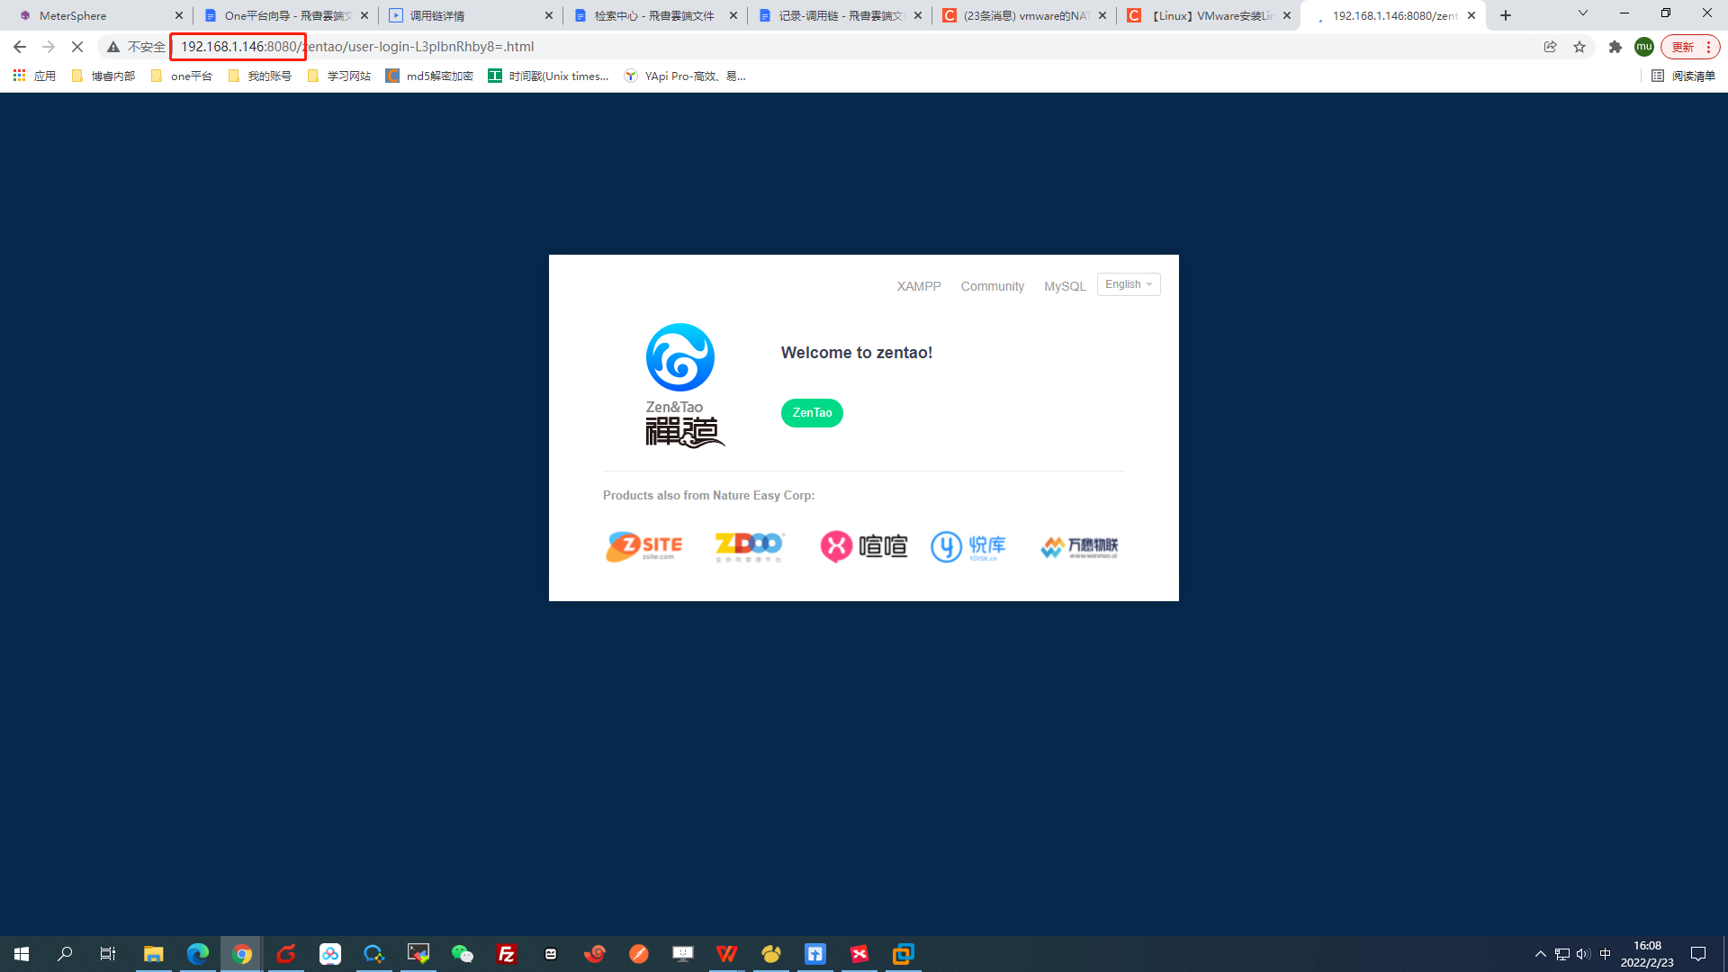This screenshot has width=1728, height=972.
Task: Open File Explorer from taskbar
Action: (153, 954)
